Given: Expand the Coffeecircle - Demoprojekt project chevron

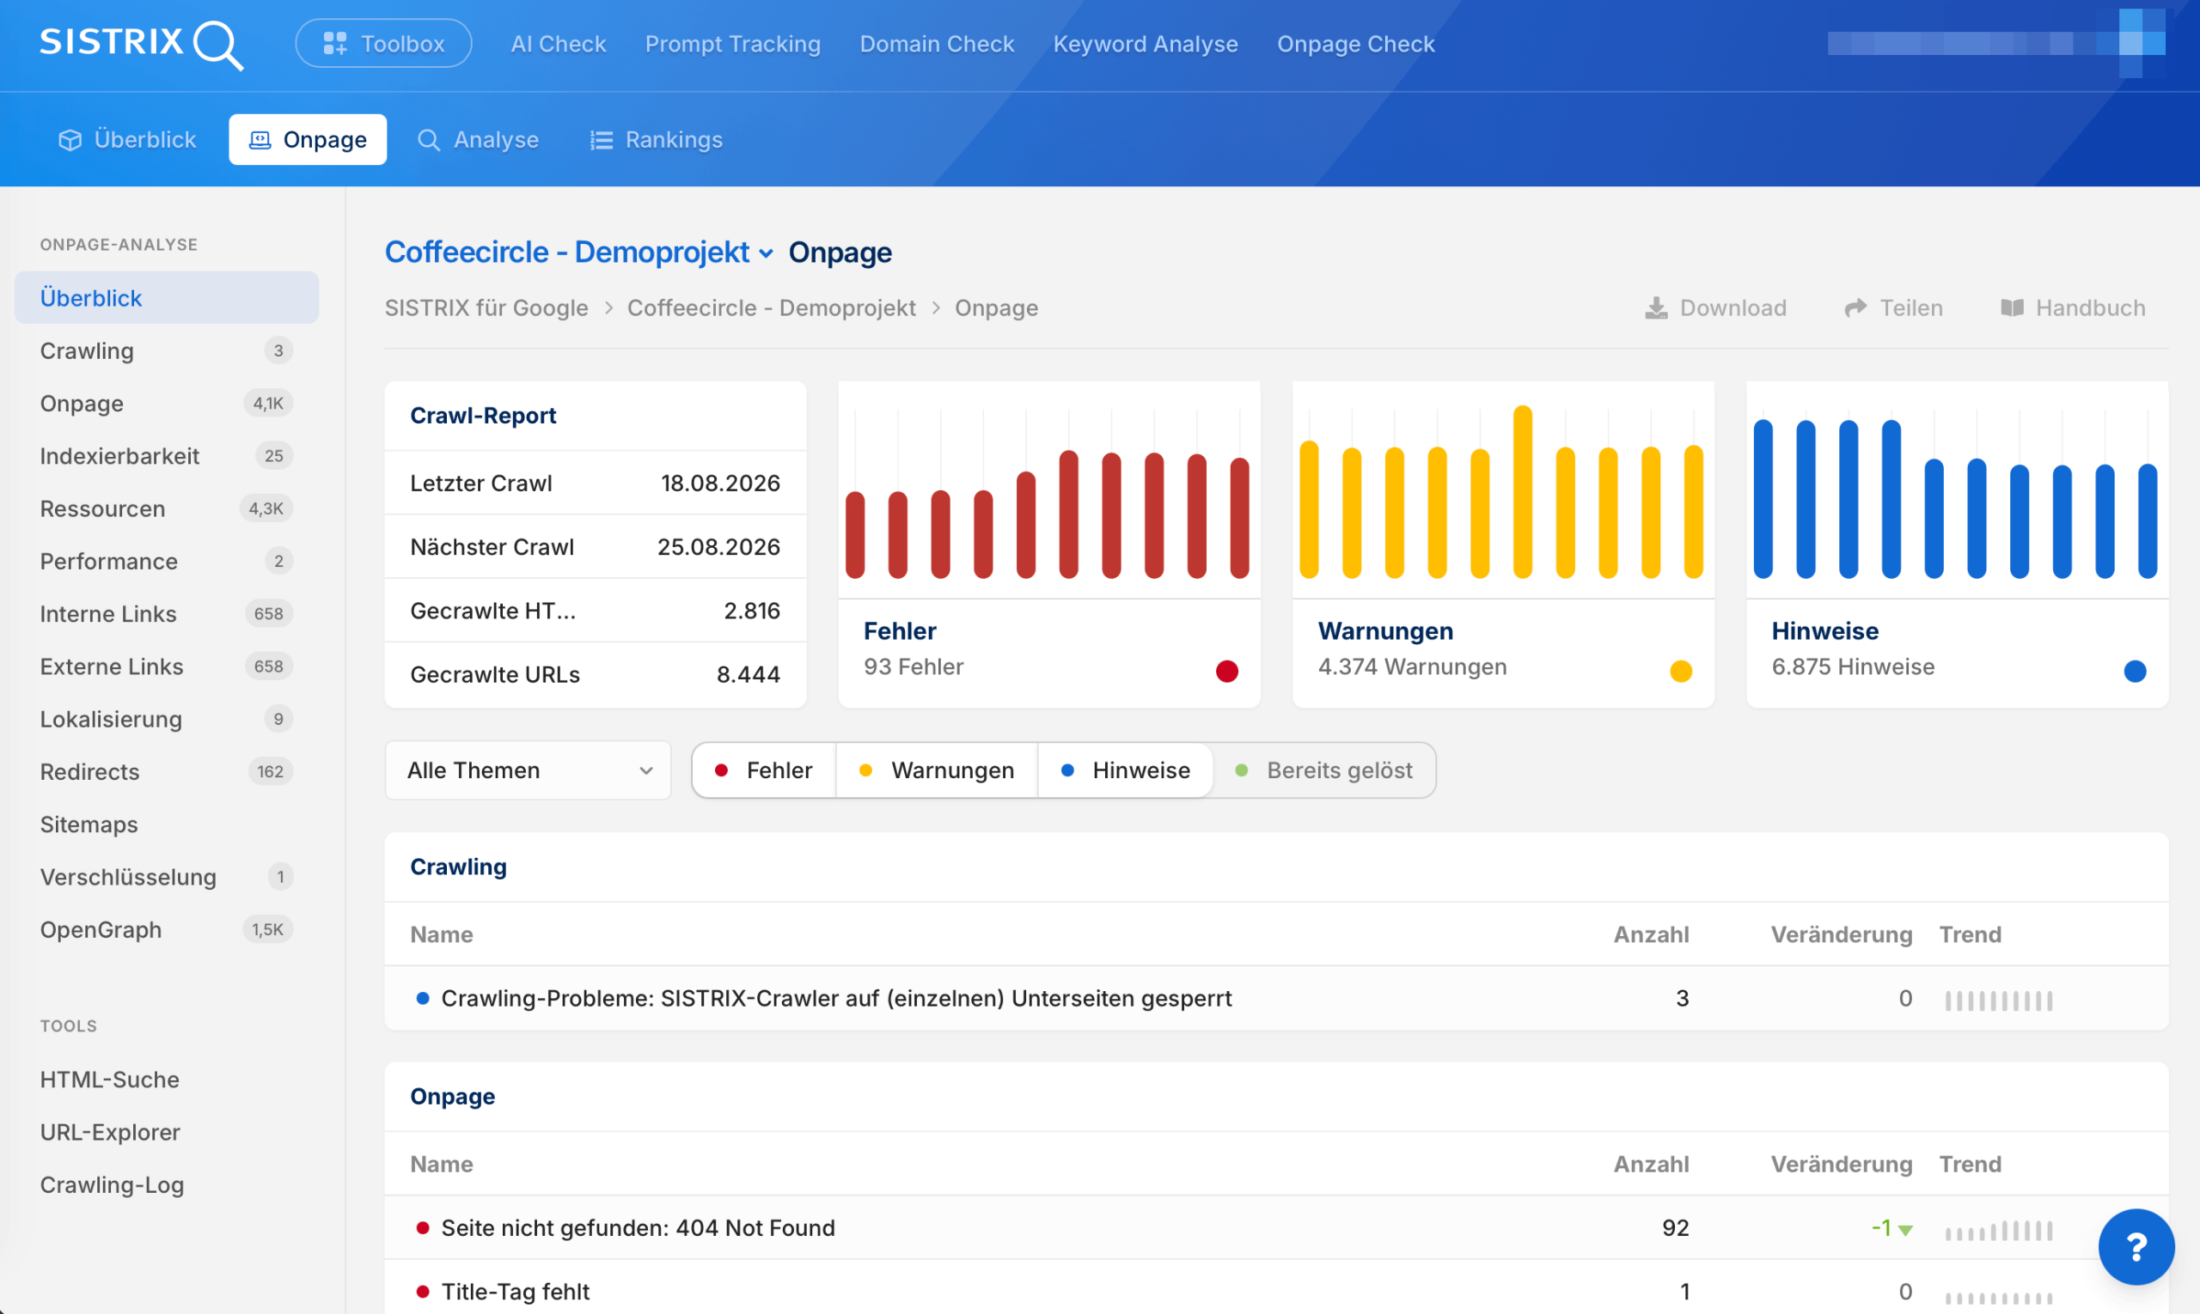Looking at the screenshot, I should tap(767, 253).
